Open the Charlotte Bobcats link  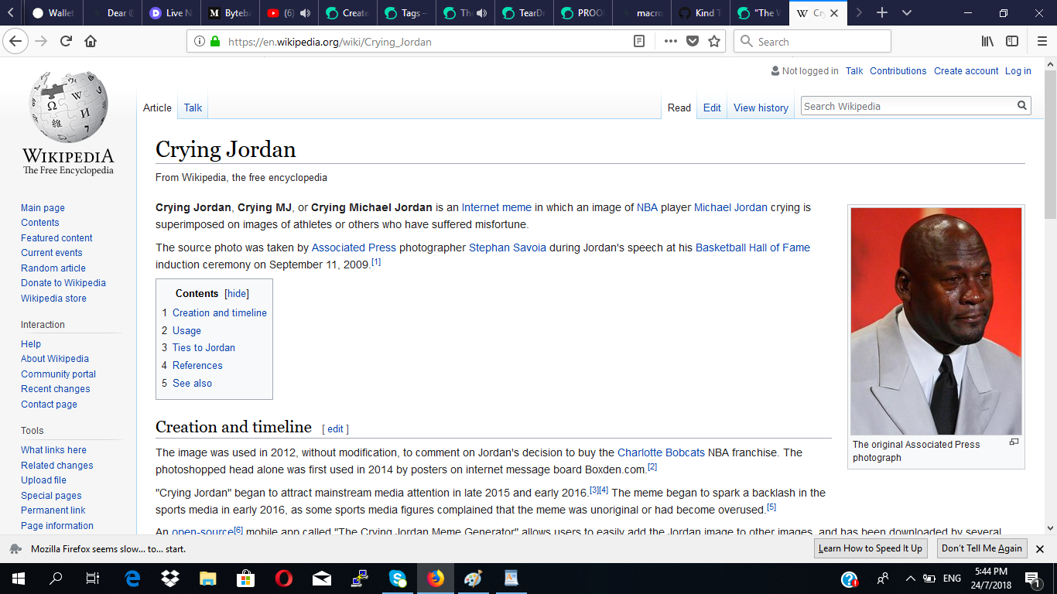click(661, 452)
